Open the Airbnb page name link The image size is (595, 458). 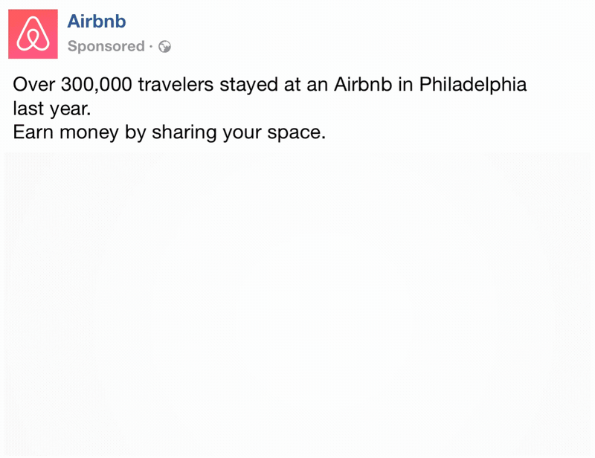pos(97,22)
